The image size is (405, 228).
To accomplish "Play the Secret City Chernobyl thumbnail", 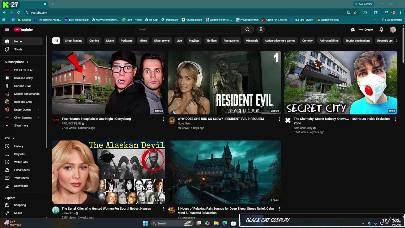I will [340, 83].
